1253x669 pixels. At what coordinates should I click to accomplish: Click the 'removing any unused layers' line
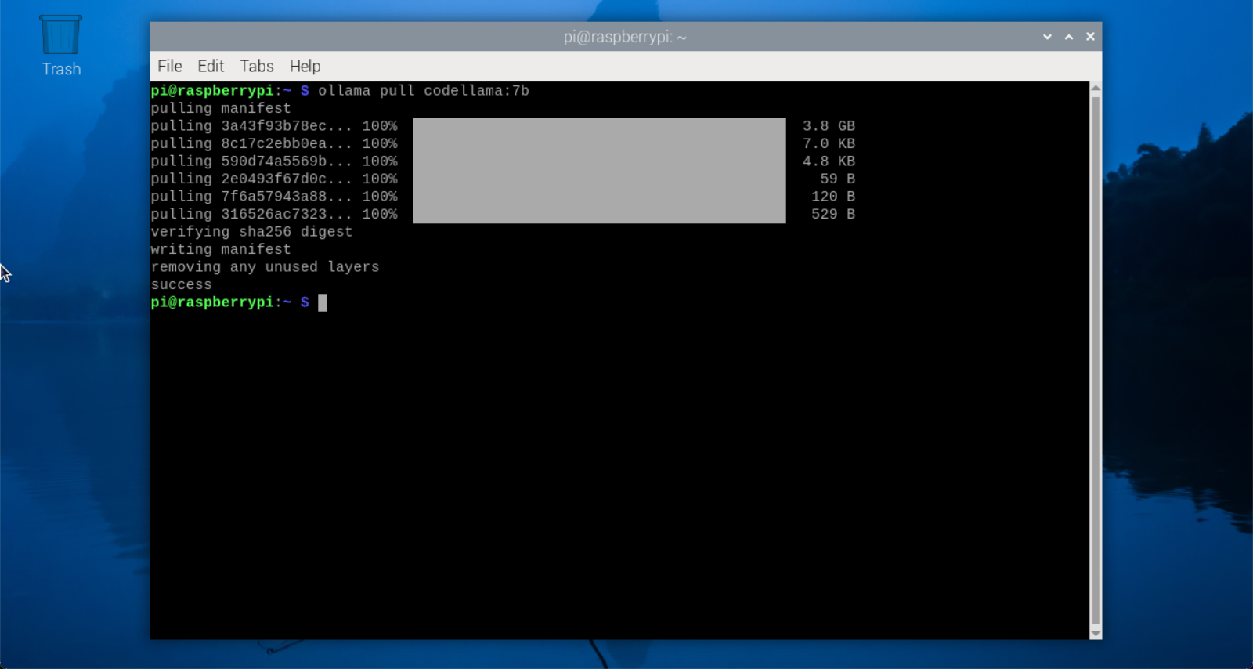tap(265, 267)
